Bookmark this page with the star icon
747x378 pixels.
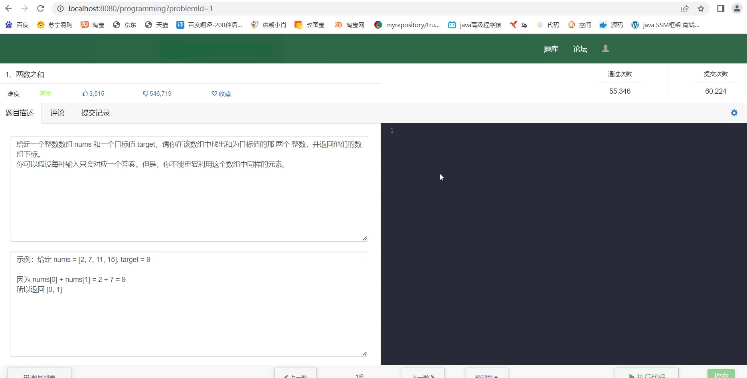click(x=701, y=8)
